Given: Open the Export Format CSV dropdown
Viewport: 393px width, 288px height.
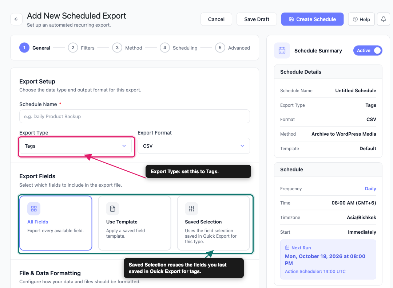Looking at the screenshot, I should click(x=194, y=146).
